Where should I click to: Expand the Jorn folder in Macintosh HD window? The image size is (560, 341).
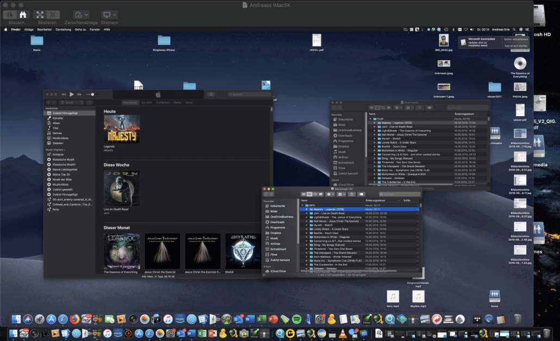[307, 213]
